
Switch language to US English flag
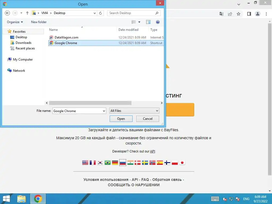[x=85, y=163]
